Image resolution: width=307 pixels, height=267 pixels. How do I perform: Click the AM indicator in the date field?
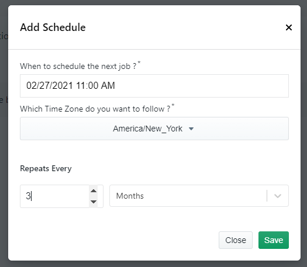[x=108, y=86]
